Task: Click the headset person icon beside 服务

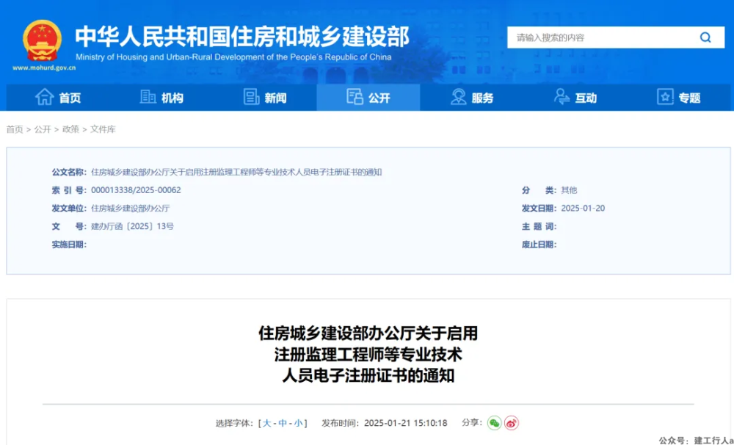Action: [458, 97]
